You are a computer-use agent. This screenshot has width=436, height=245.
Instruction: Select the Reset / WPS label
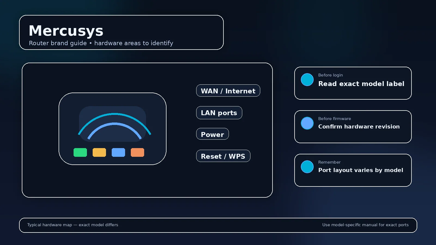223,156
